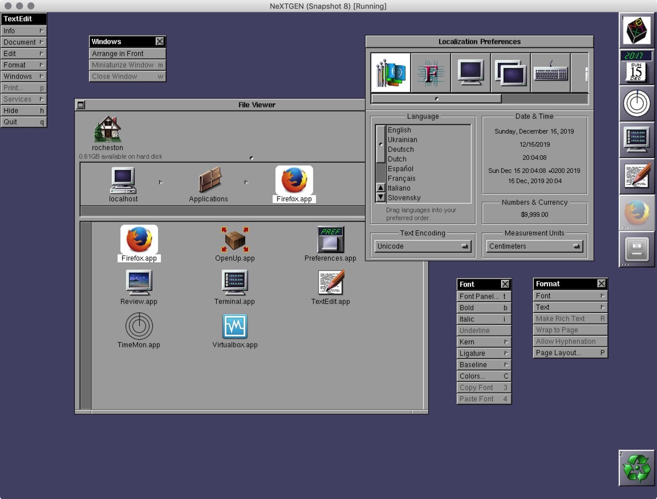Open Font Panel... from the Font menu

click(484, 297)
